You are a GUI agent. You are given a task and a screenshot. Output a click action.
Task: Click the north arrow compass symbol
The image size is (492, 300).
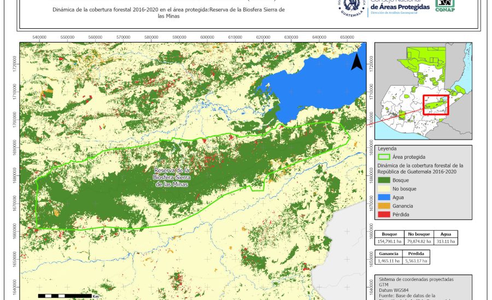pos(356,61)
